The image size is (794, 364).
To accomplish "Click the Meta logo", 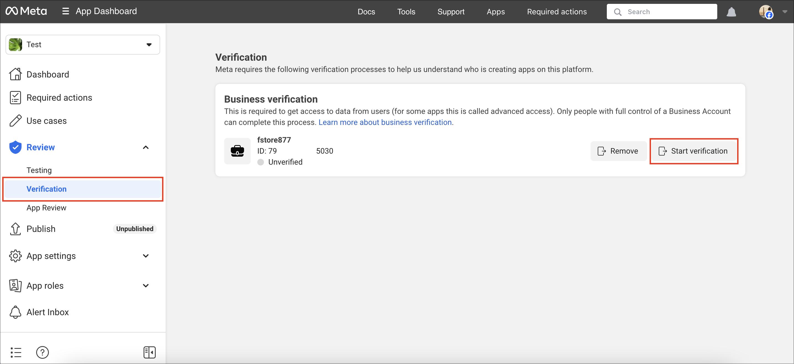I will [x=26, y=11].
